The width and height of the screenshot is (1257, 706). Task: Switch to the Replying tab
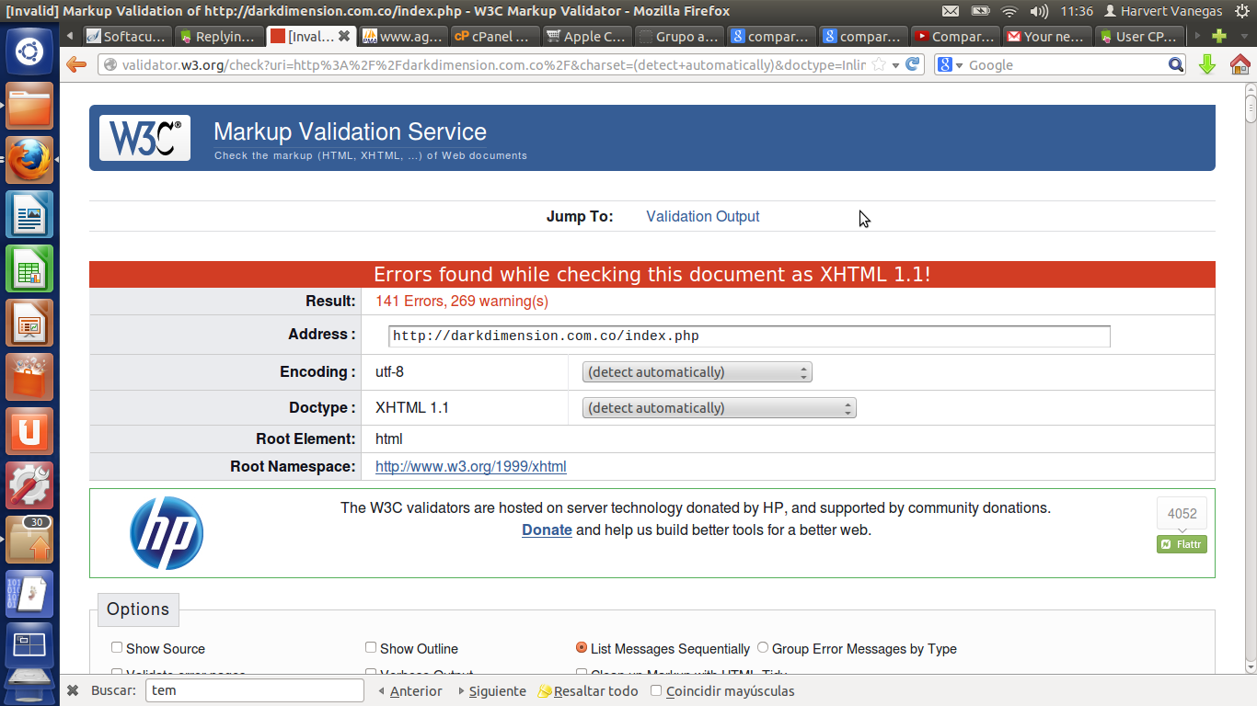pyautogui.click(x=219, y=37)
